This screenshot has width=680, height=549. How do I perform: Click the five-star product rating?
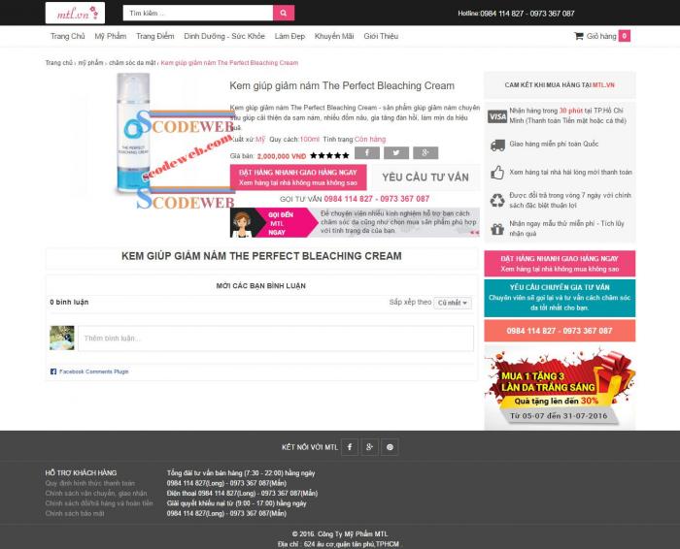[329, 155]
